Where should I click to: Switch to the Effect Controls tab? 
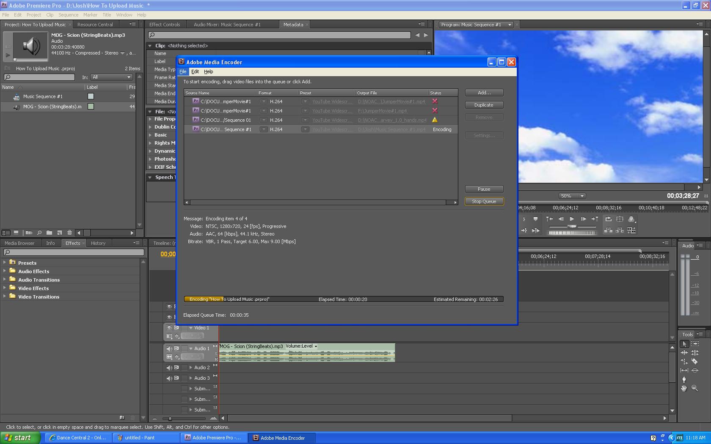tap(165, 25)
